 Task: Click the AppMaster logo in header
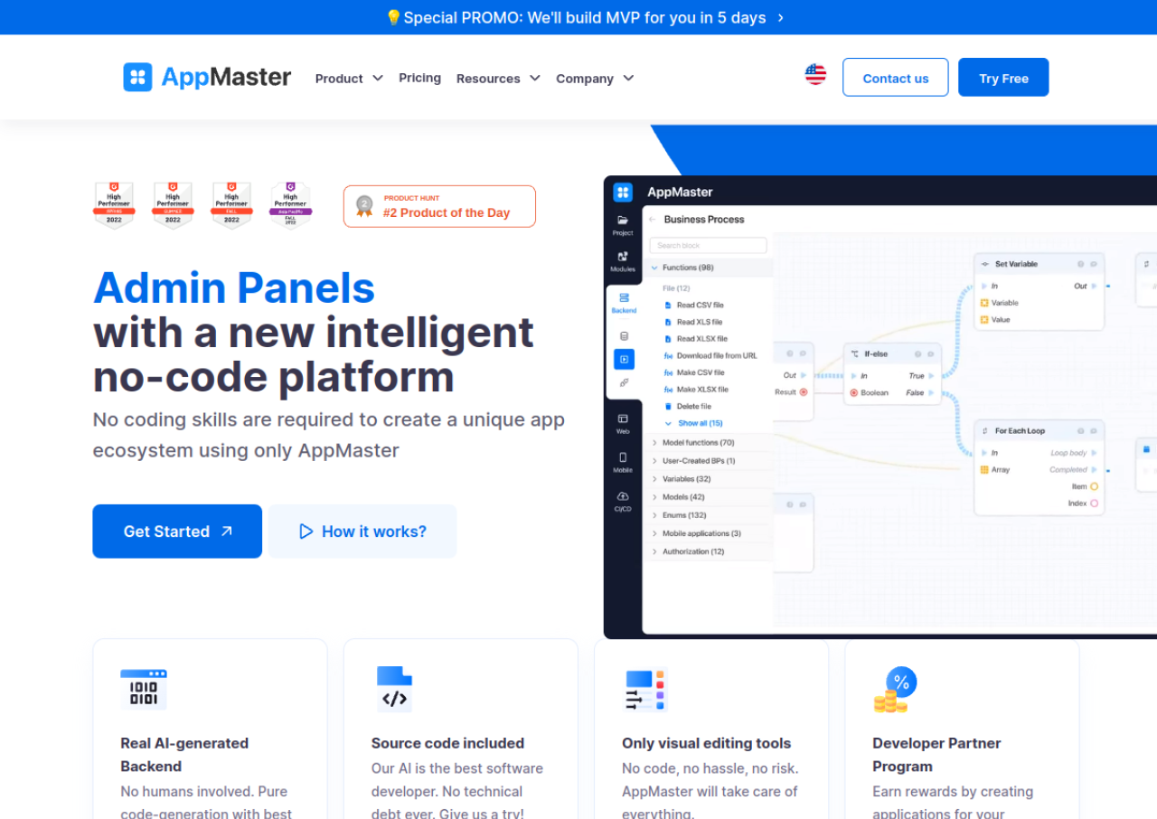(207, 77)
